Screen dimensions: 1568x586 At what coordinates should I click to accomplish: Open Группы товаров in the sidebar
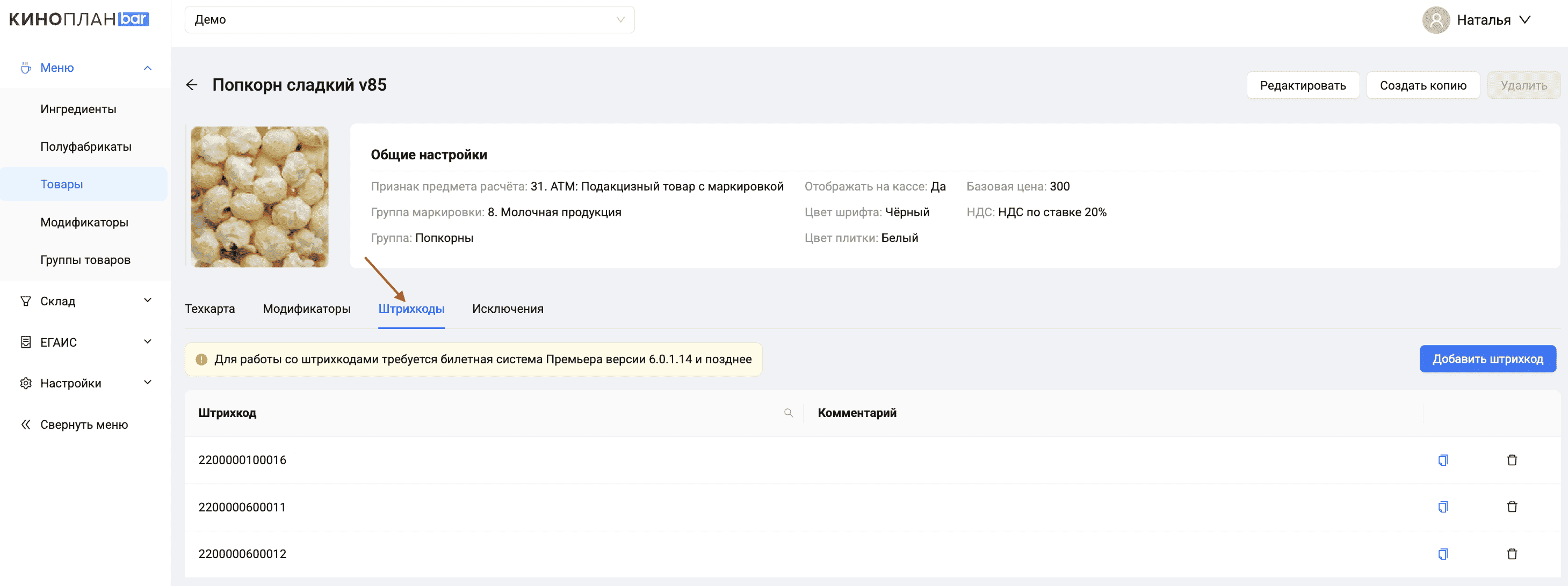(85, 260)
